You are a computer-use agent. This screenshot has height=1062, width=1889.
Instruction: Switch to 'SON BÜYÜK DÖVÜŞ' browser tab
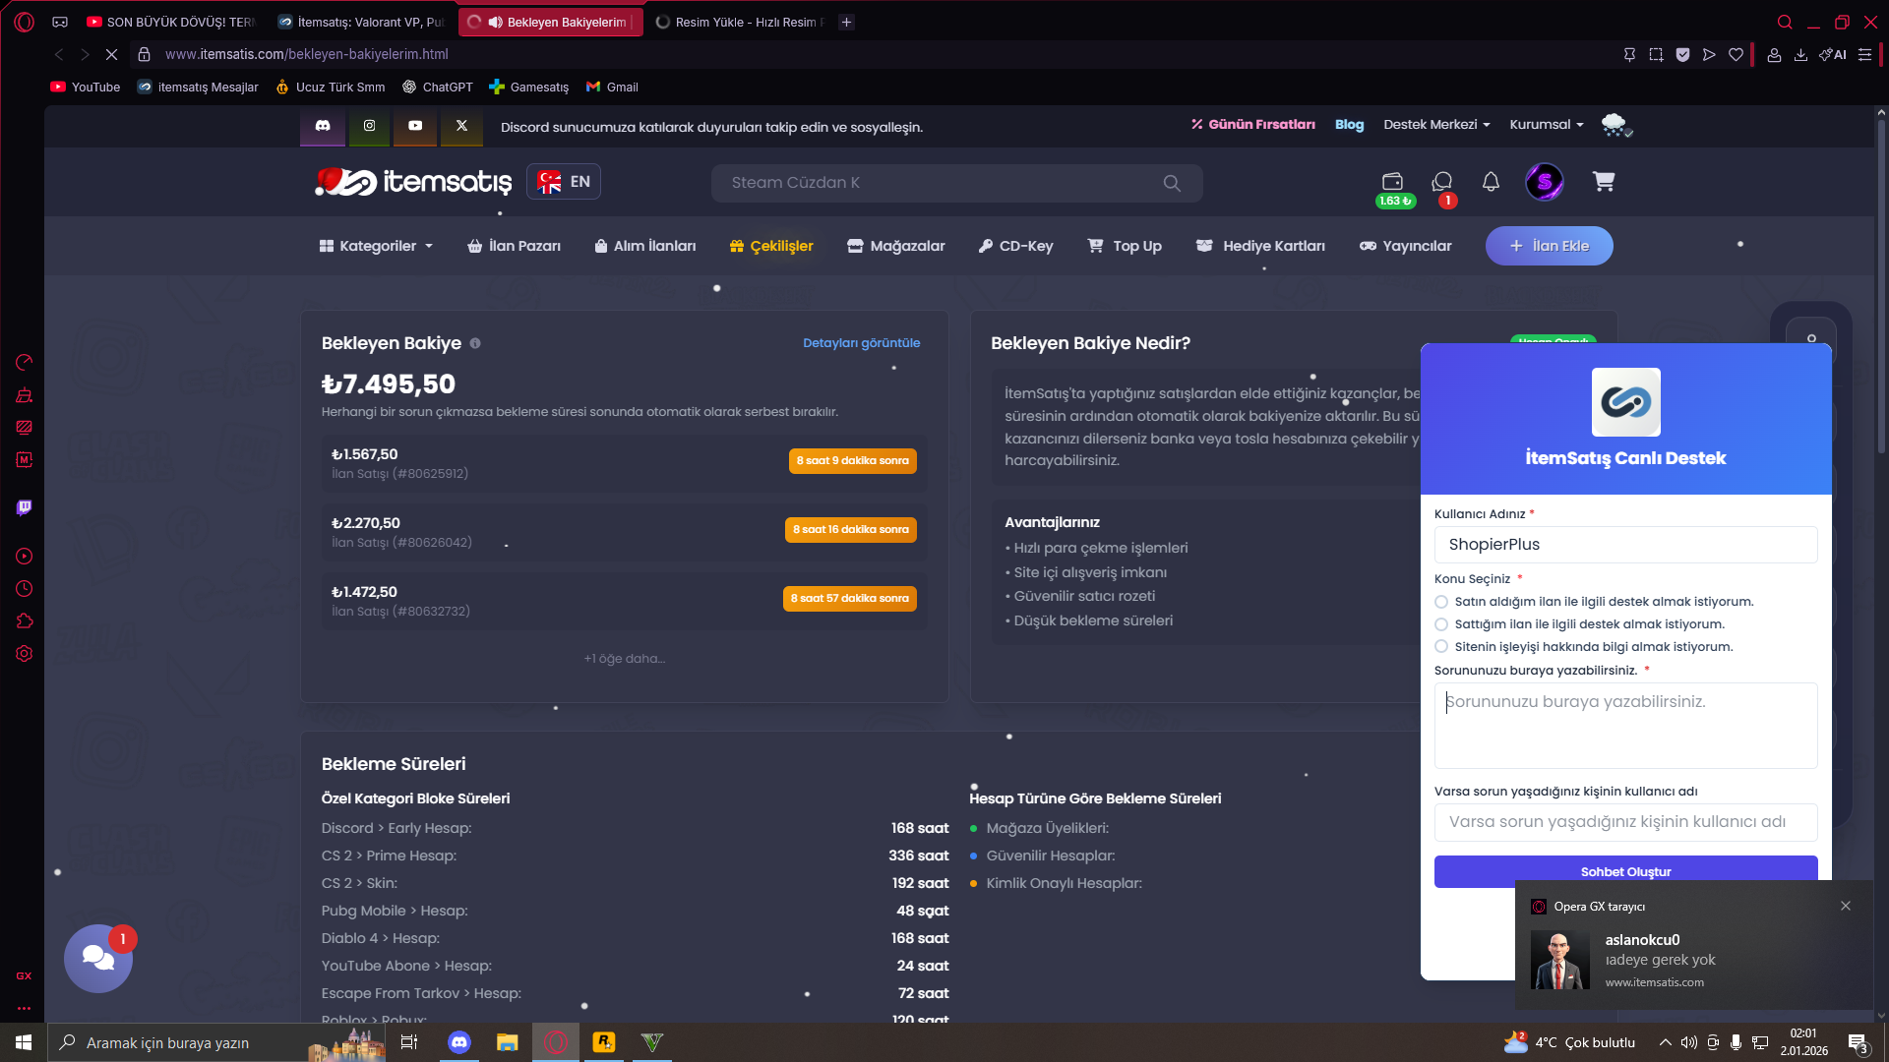[x=170, y=22]
